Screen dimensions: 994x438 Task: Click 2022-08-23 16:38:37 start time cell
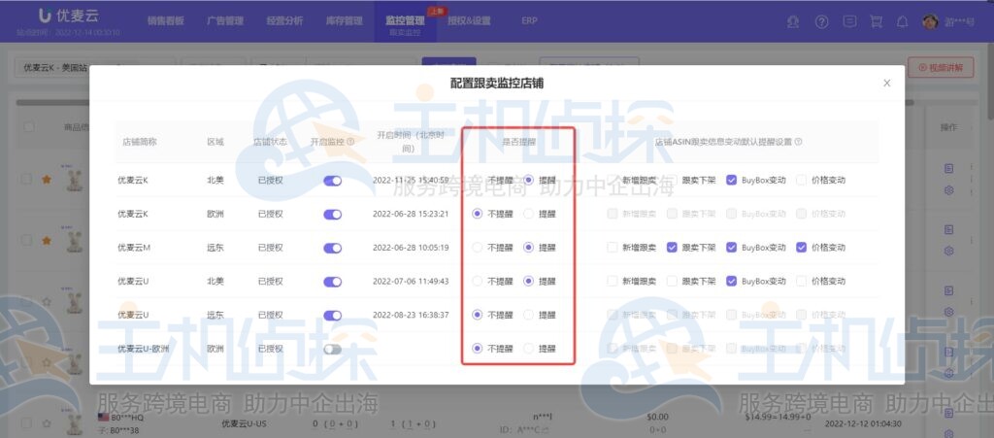pos(411,315)
